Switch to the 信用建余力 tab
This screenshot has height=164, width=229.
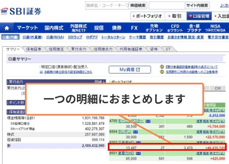point(103,49)
